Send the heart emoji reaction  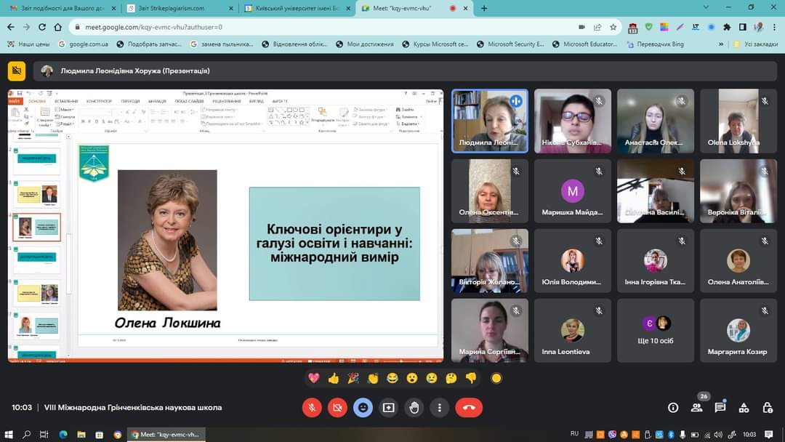pos(314,378)
